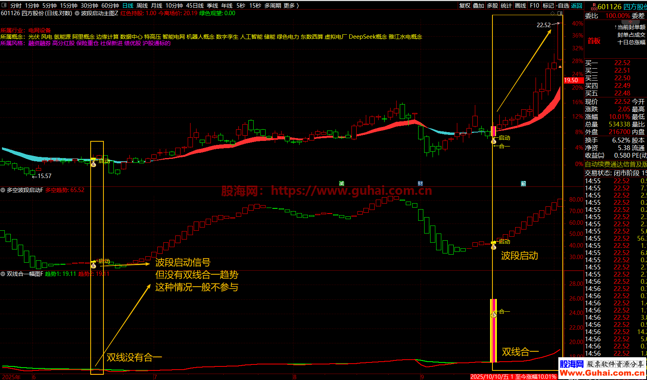Click the 返回 button
Image resolution: width=647 pixels, height=380 pixels.
click(x=577, y=6)
